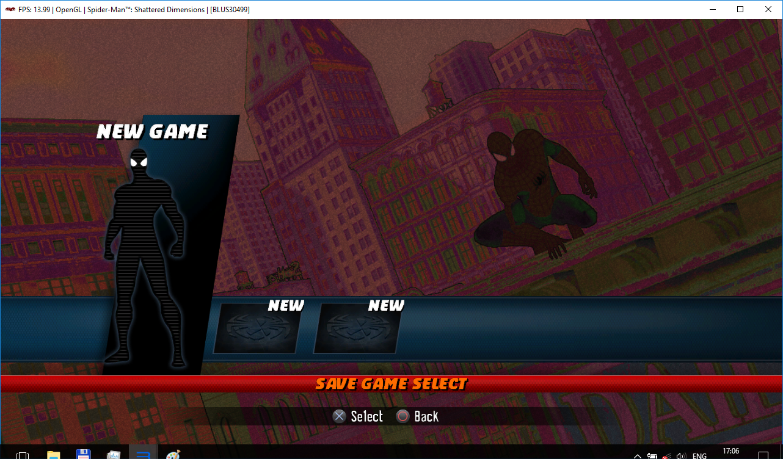Click the NEW GAME heading text
This screenshot has width=783, height=459.
153,131
